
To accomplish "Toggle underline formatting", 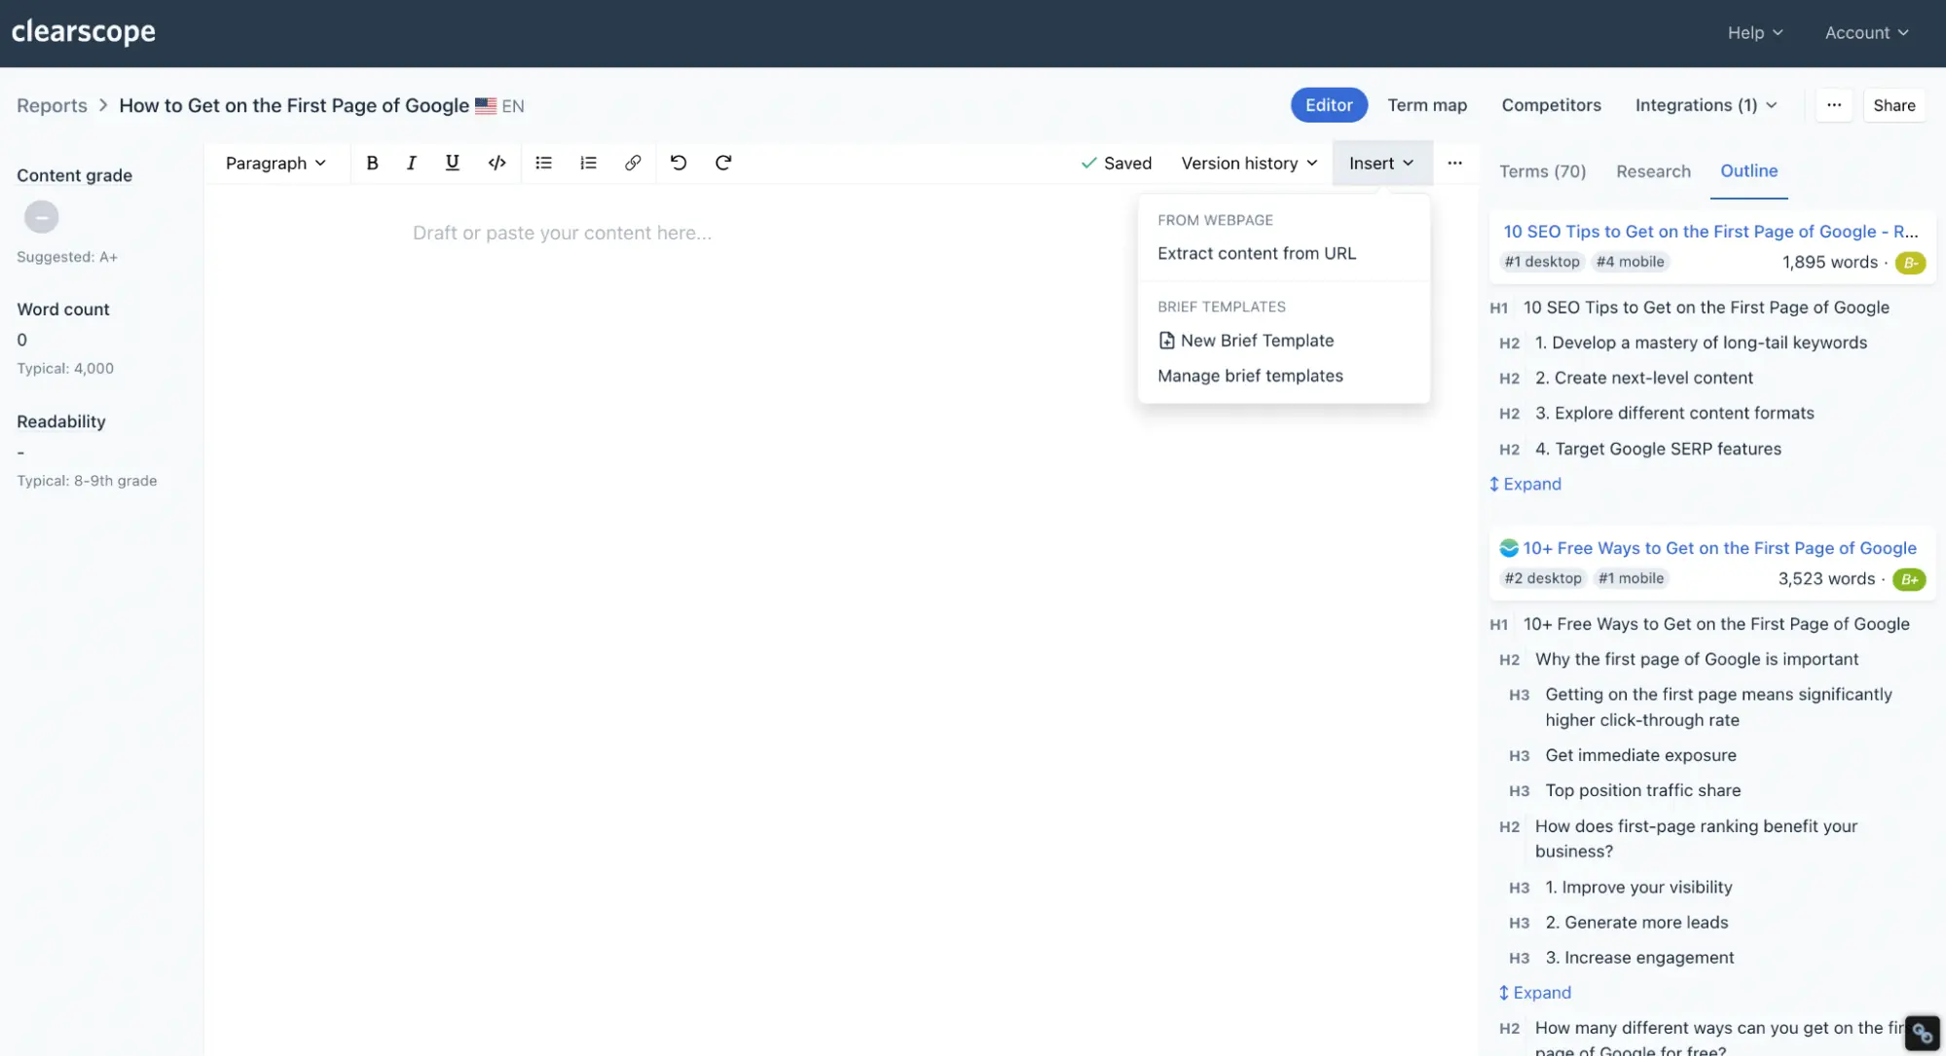I will pyautogui.click(x=452, y=163).
